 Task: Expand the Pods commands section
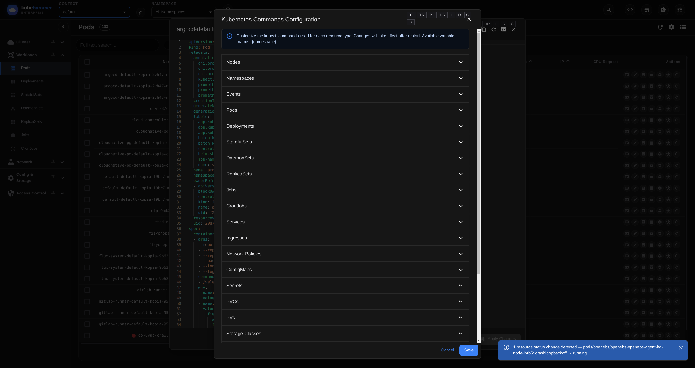pyautogui.click(x=345, y=110)
